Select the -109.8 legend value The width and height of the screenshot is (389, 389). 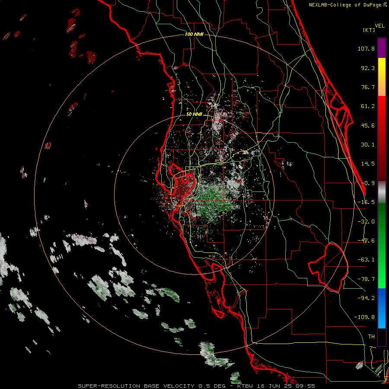pos(364,317)
